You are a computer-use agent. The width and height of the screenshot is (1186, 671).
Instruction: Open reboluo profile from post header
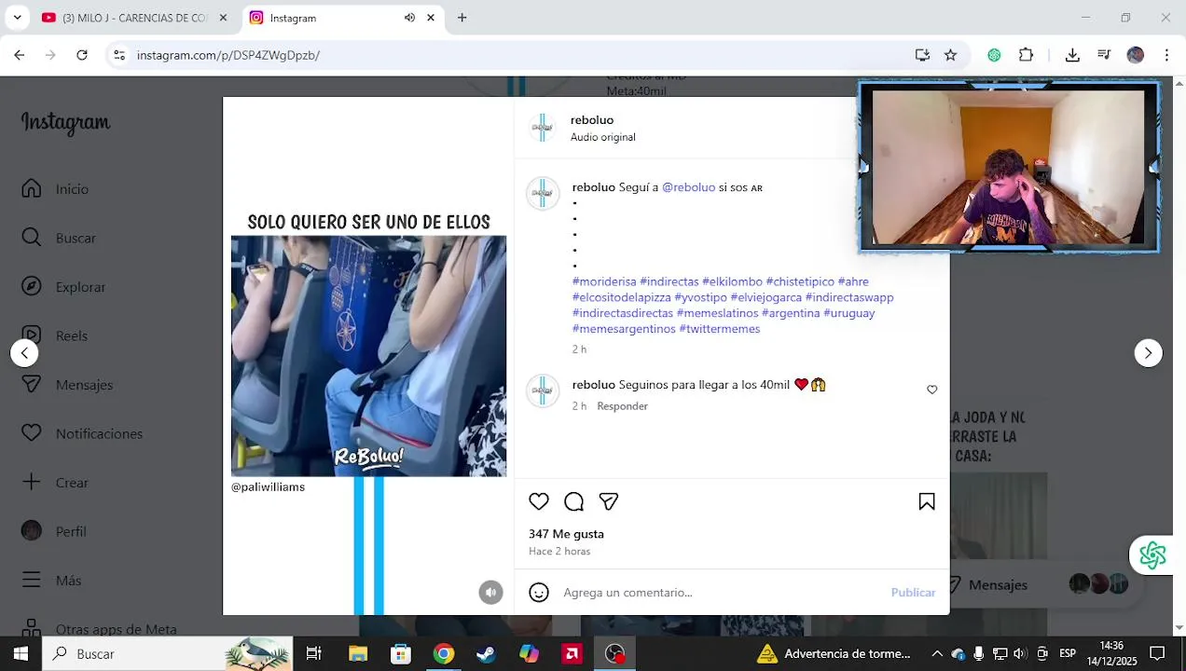pyautogui.click(x=592, y=120)
